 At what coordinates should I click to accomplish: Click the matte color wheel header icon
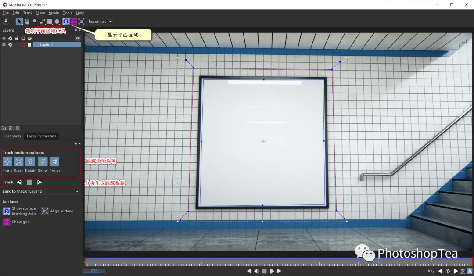29,38
